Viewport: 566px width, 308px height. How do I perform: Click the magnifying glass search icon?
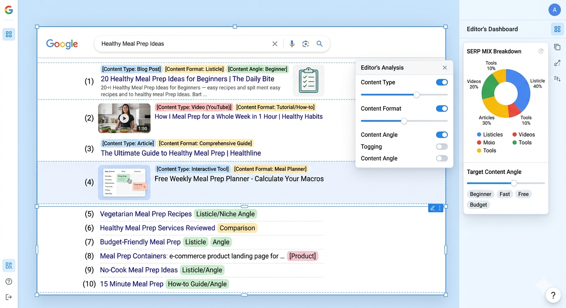coord(320,44)
